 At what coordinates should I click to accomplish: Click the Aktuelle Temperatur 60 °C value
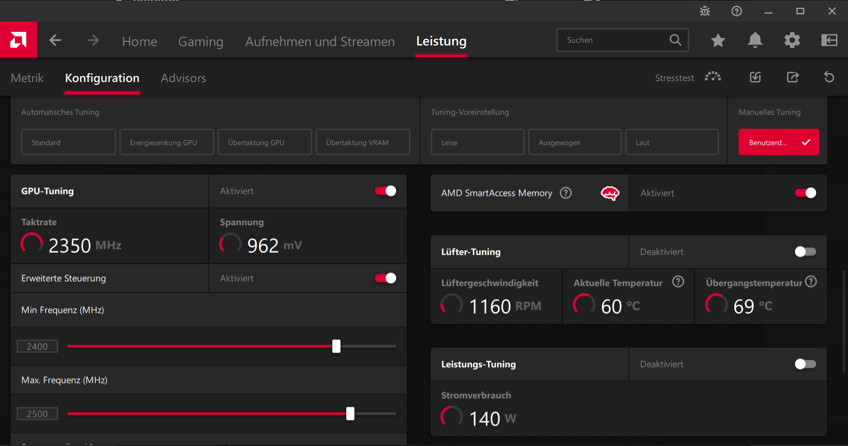pyautogui.click(x=621, y=306)
